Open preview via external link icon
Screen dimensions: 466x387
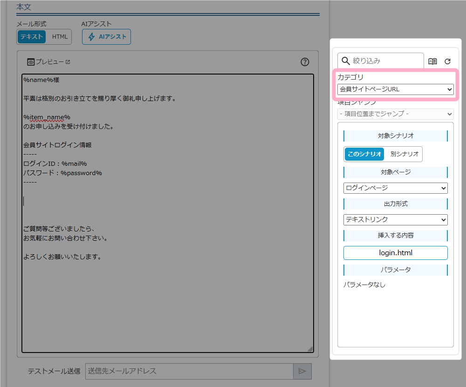pyautogui.click(x=68, y=62)
